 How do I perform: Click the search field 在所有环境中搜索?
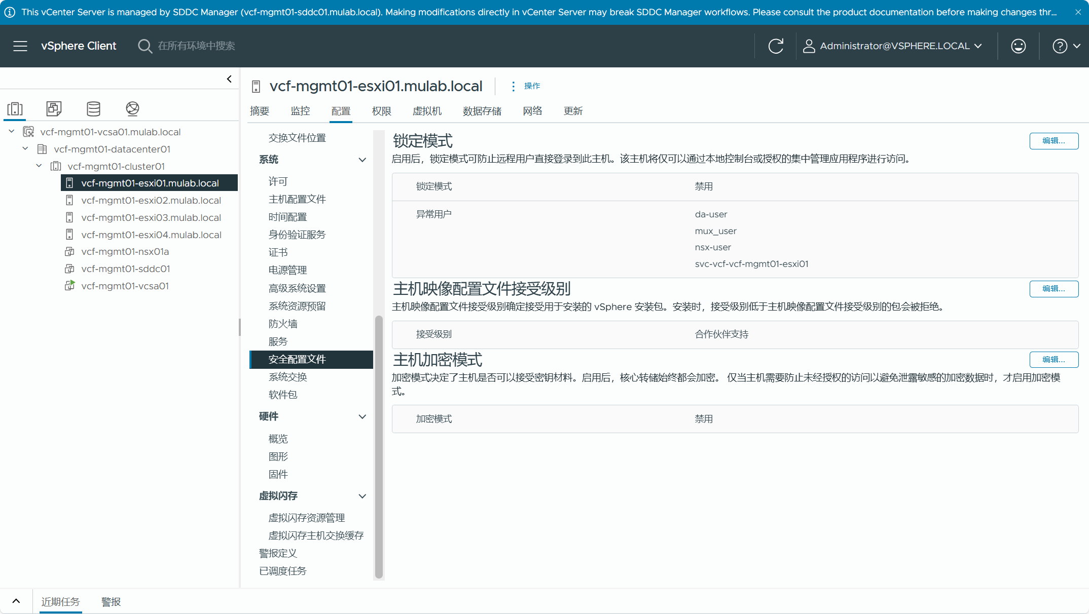coord(197,46)
